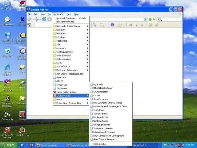The width and height of the screenshot is (197, 148).
Task: Select the Recycle Bin desktop icon
Action: coord(7,53)
